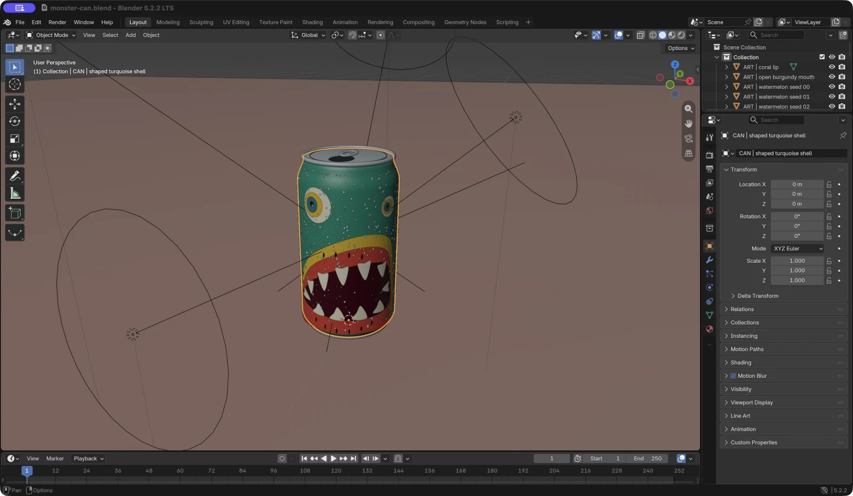Open the World properties tab
The width and height of the screenshot is (853, 496).
[x=710, y=210]
